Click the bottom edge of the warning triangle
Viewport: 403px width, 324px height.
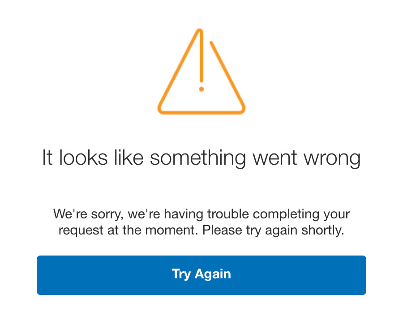[x=201, y=112]
